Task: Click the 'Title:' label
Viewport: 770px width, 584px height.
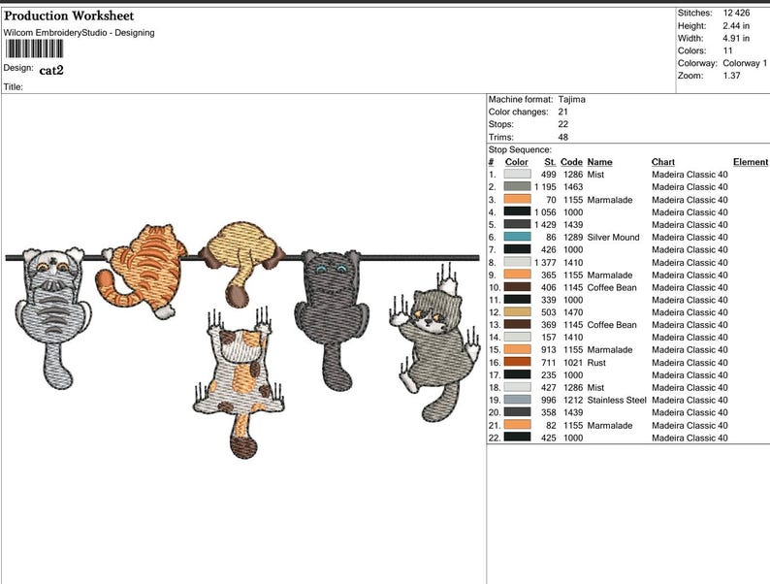Action: 14,87
